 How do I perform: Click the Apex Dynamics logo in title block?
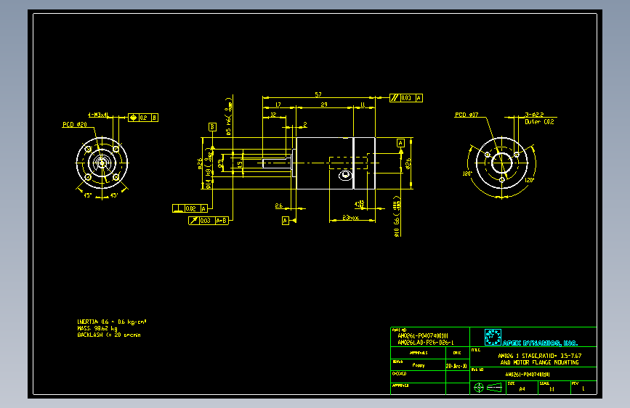[x=493, y=337]
